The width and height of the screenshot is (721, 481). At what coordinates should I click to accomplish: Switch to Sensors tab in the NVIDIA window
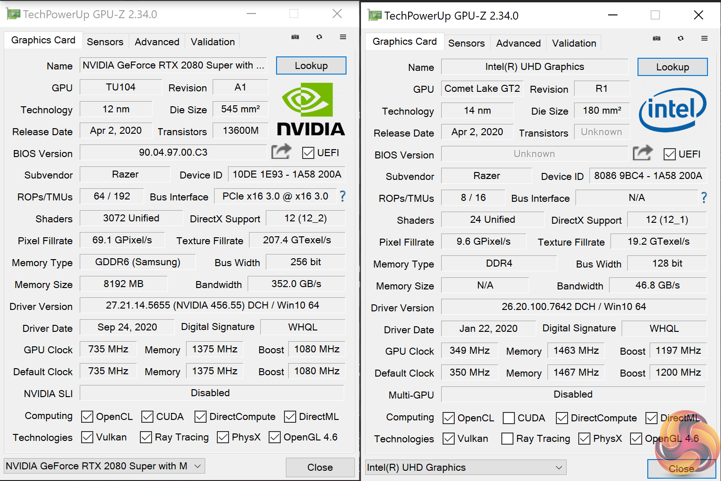pos(105,42)
